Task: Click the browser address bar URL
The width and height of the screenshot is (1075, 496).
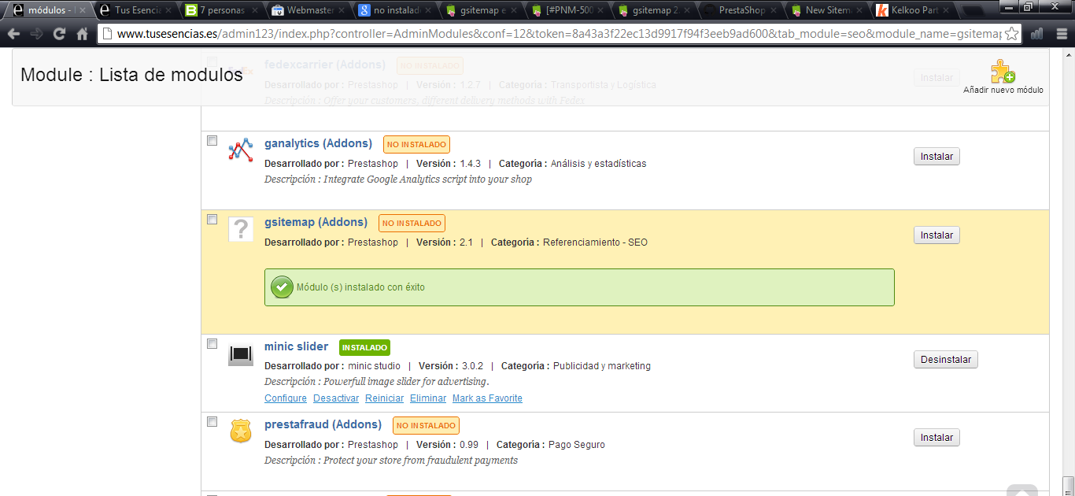Action: pos(559,34)
